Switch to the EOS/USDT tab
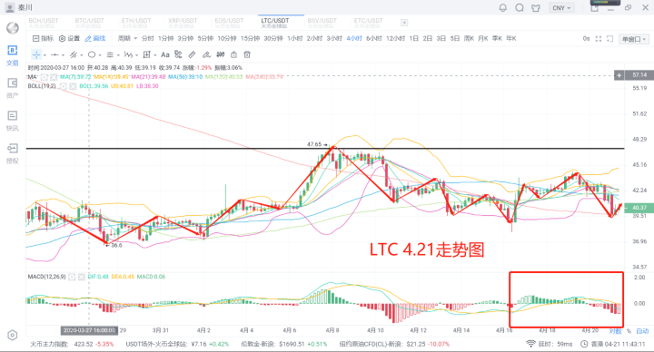The height and width of the screenshot is (352, 654). tap(229, 23)
